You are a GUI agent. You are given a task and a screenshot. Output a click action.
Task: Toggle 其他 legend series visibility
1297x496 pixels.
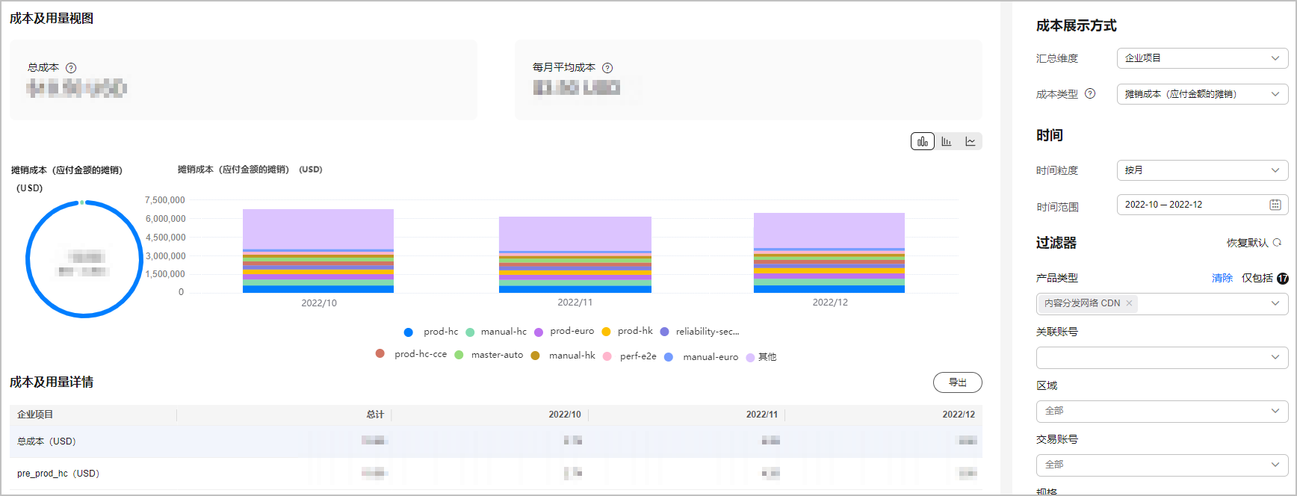coord(761,357)
